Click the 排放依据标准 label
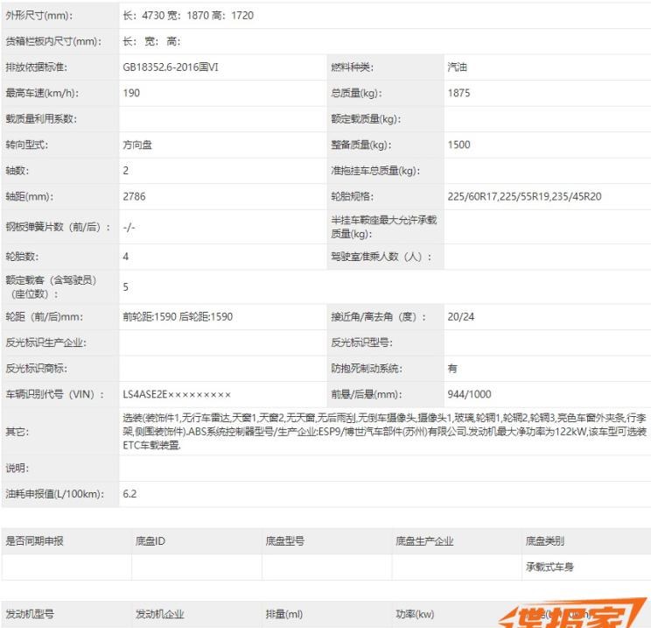Screen dimensions: 651x628 (36, 67)
